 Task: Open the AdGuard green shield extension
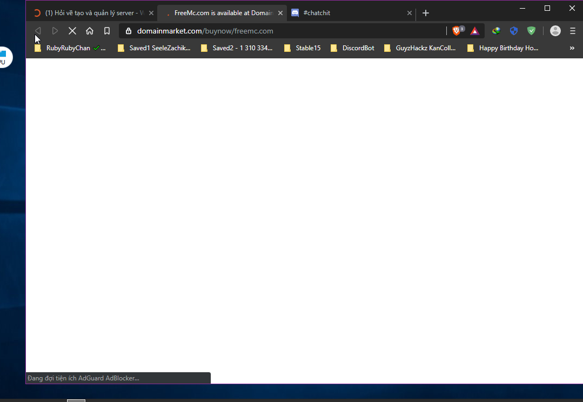coord(531,31)
